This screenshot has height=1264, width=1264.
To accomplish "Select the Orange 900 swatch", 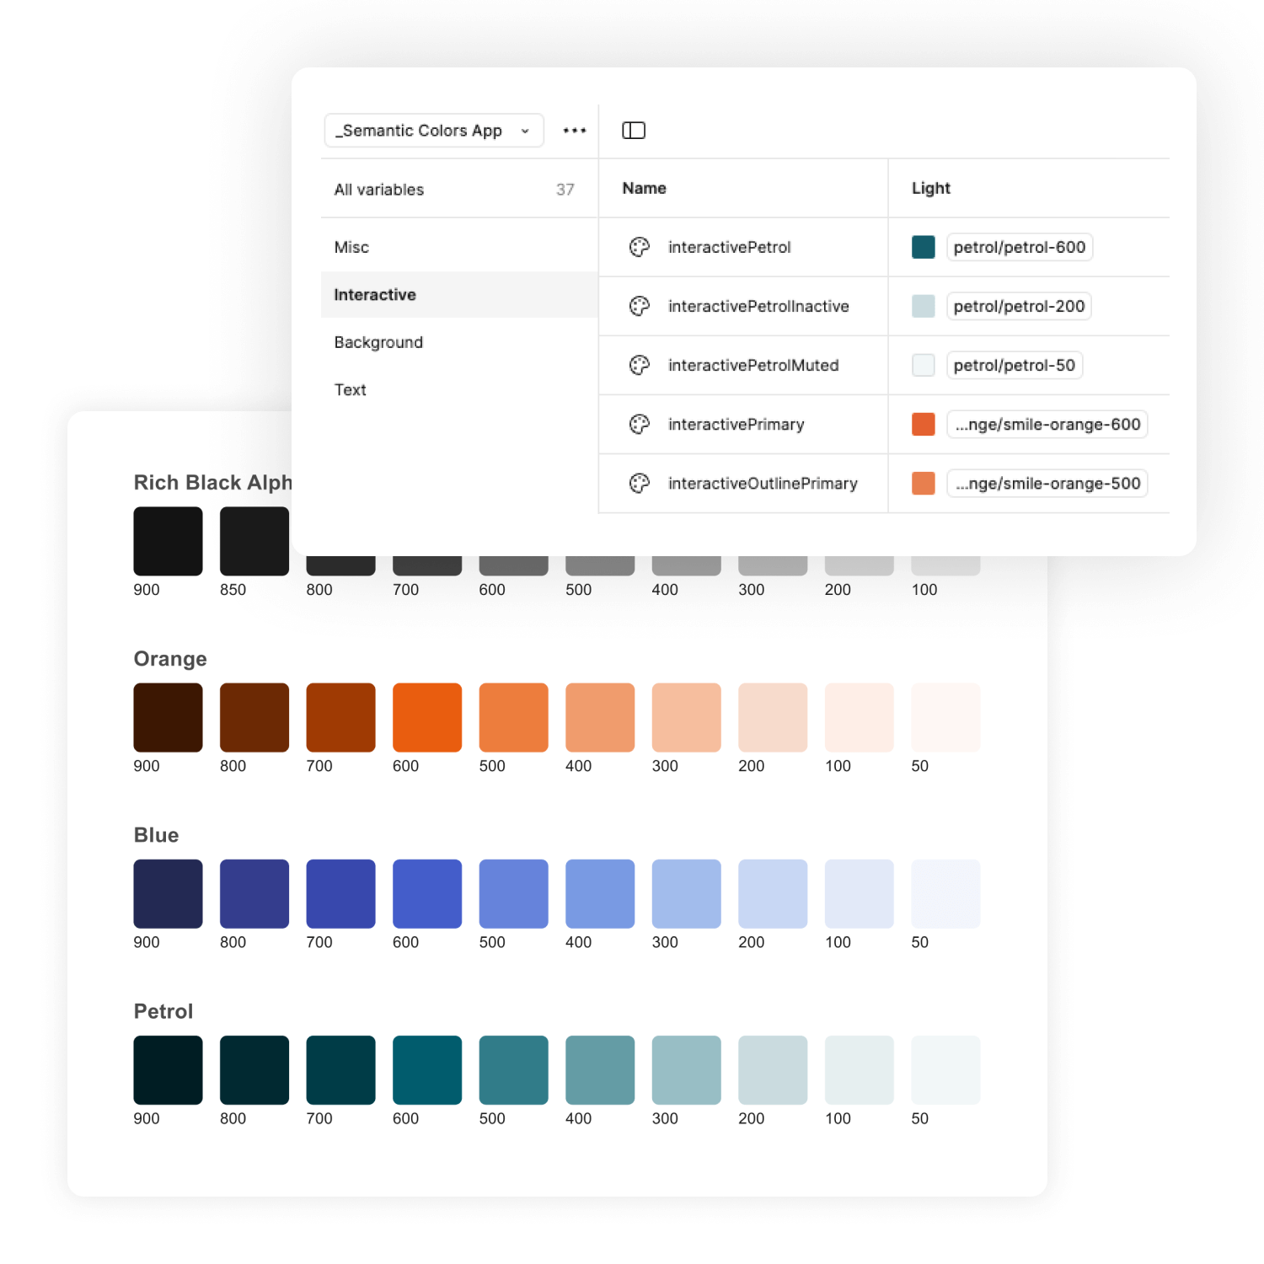I will click(168, 717).
